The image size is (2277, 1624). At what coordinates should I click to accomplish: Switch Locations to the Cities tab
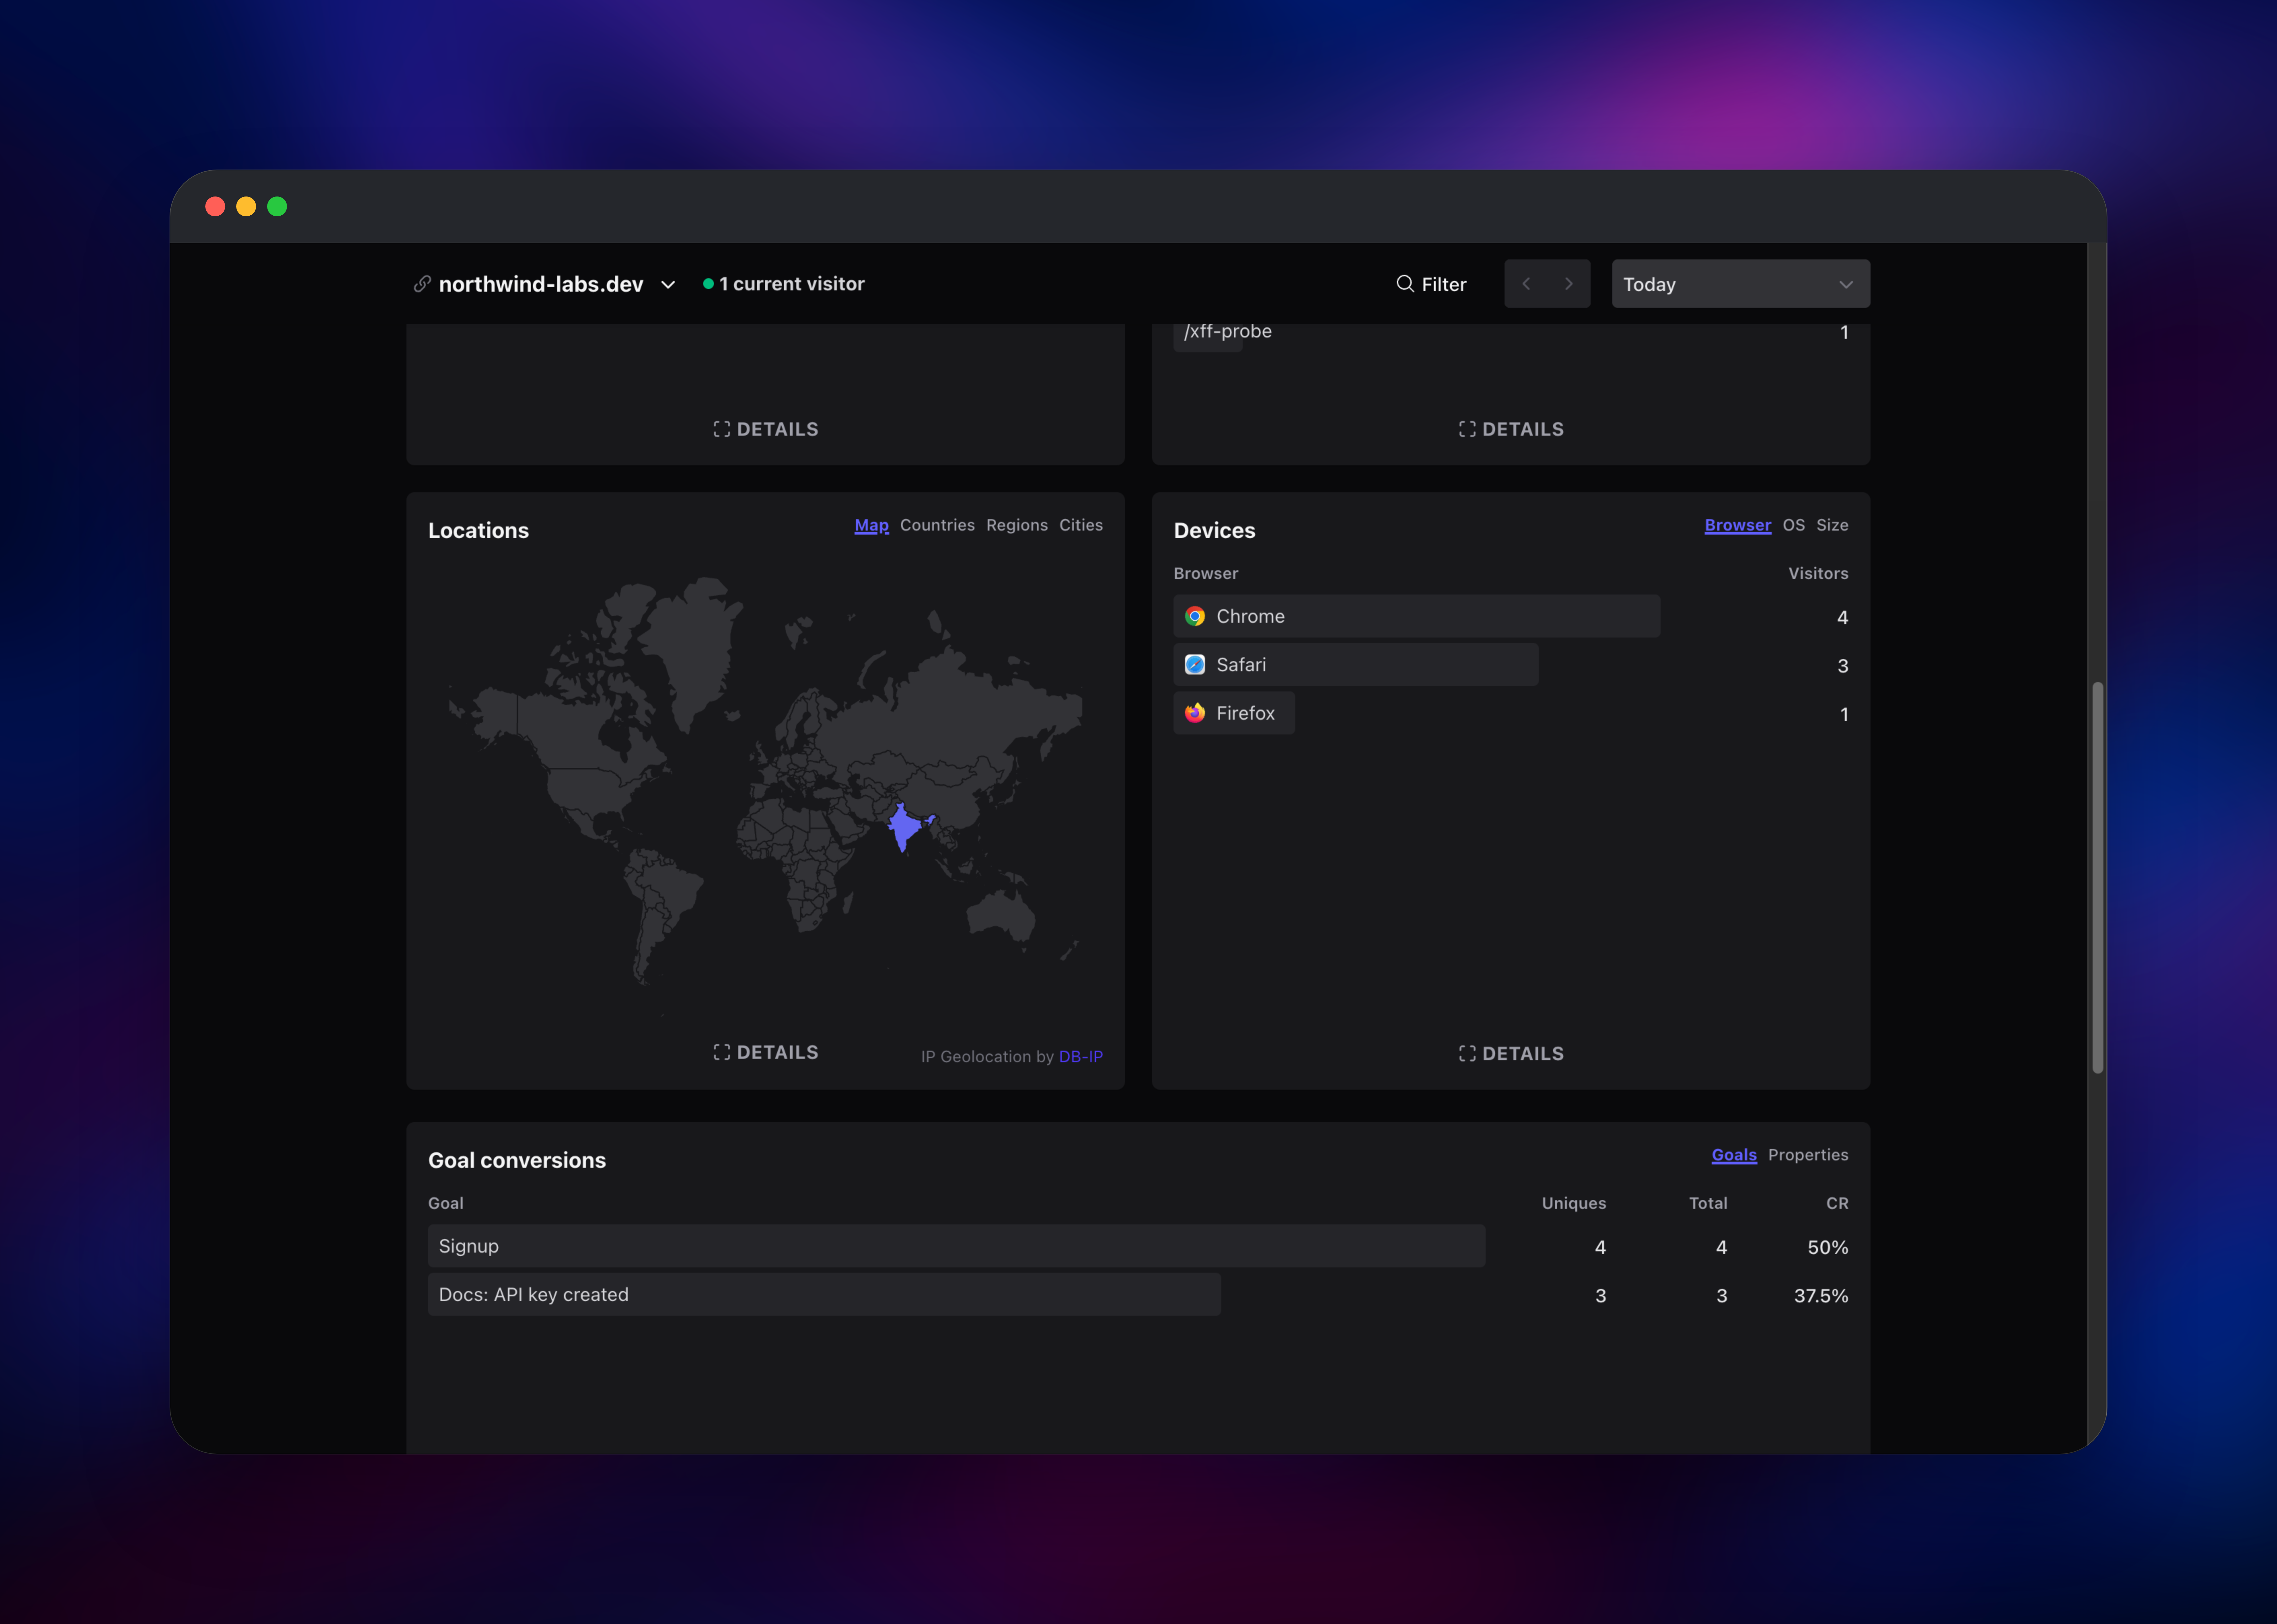pos(1081,525)
